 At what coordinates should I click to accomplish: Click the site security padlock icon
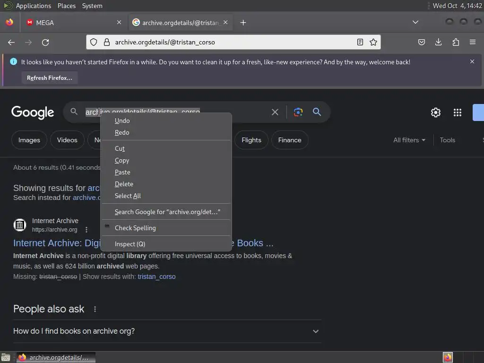pyautogui.click(x=107, y=42)
